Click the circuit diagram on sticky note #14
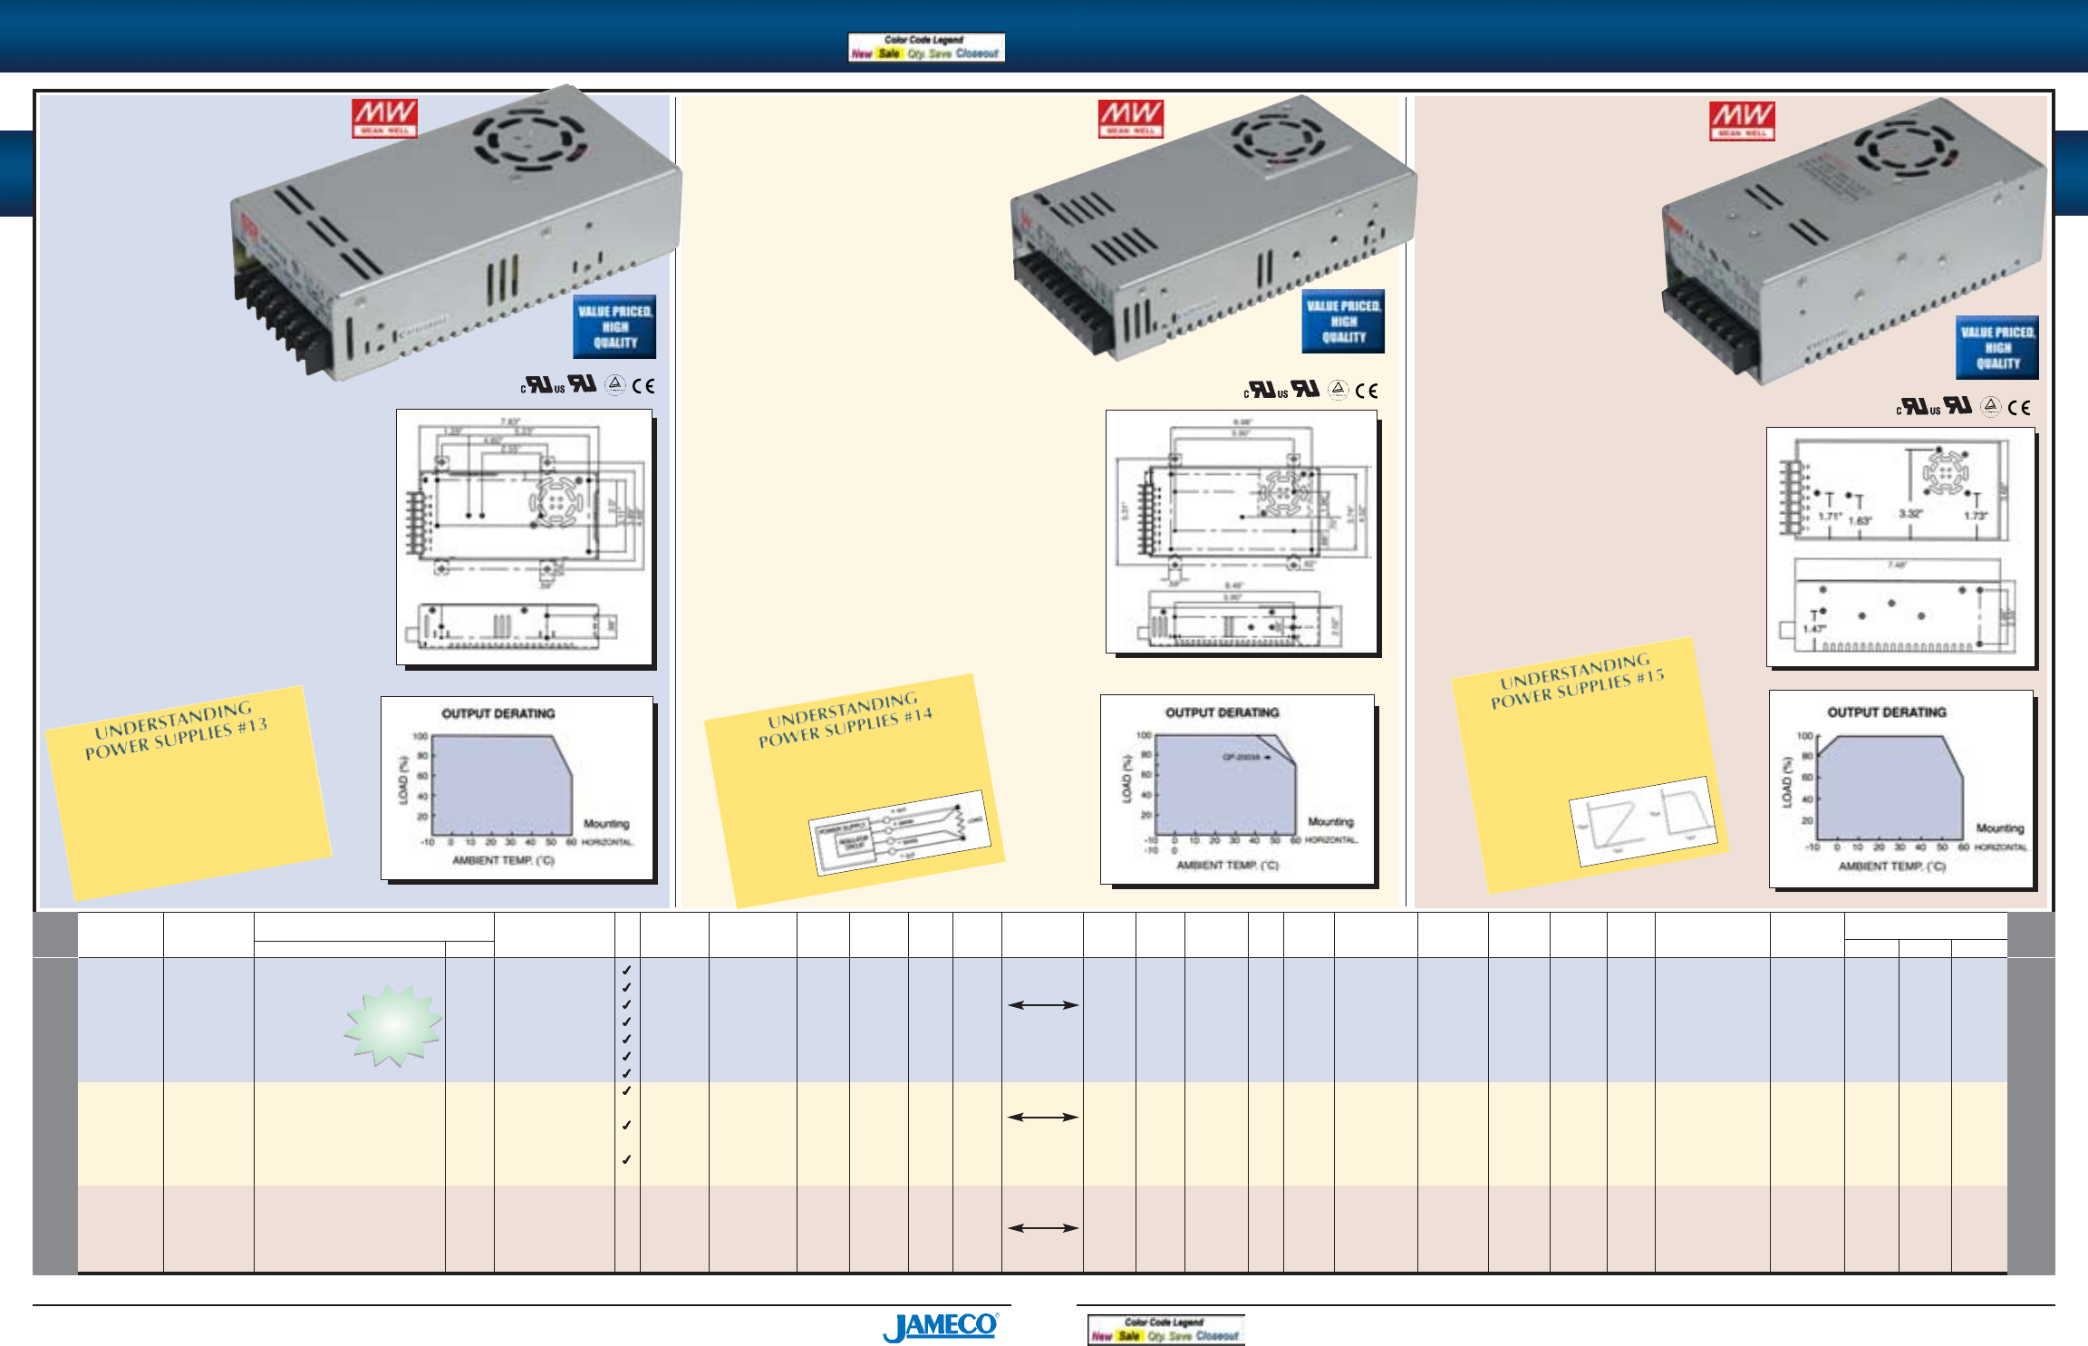Screen dimensions: 2088x1346 (900, 834)
